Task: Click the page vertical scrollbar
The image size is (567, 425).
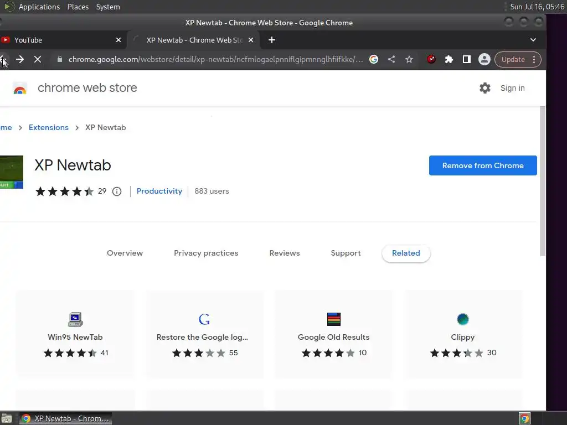Action: click(543, 182)
